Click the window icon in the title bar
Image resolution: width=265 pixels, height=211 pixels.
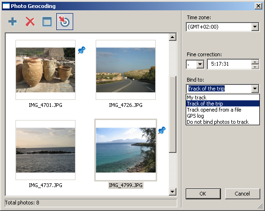(6, 6)
